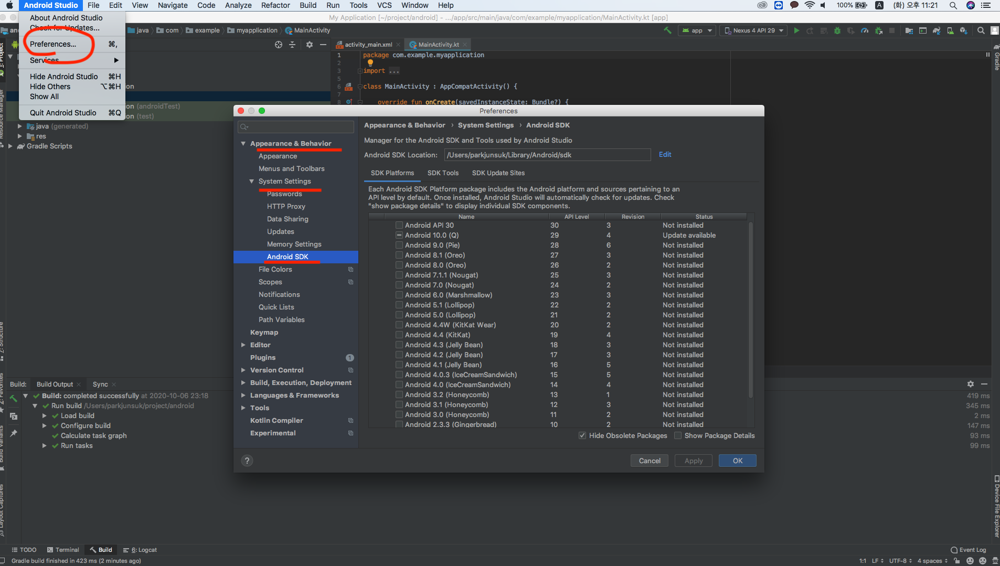
Task: Click Sync Project with Gradle Files icon
Action: coord(937,30)
